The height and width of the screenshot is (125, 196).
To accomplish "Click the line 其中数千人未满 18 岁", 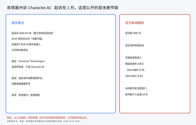I will click(x=136, y=95).
